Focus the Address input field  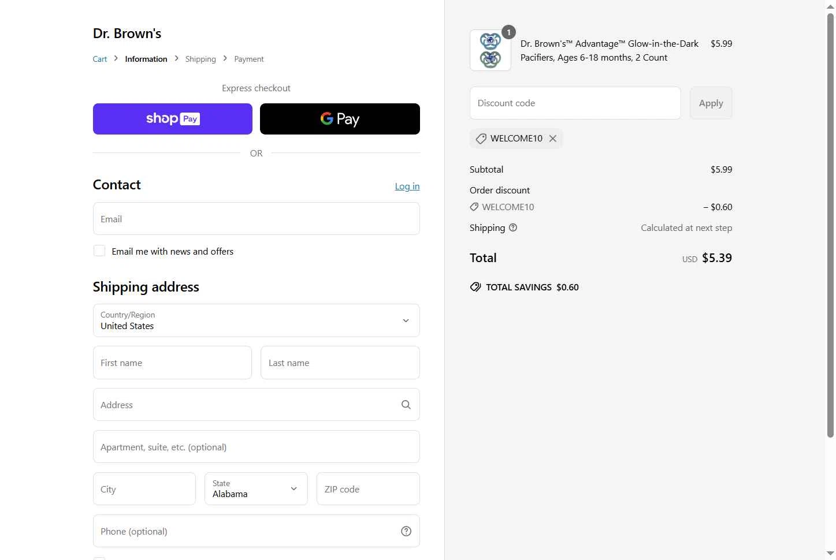[x=257, y=405]
